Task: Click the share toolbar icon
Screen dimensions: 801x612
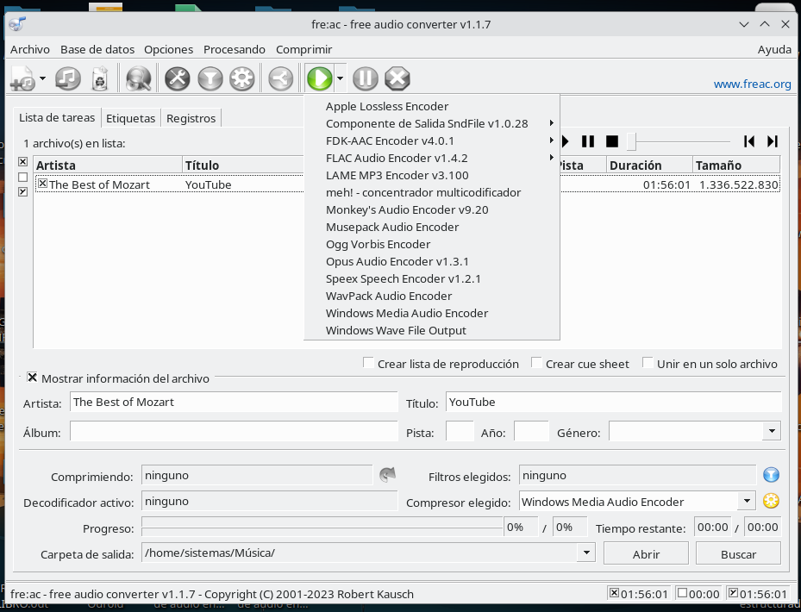Action: tap(280, 78)
